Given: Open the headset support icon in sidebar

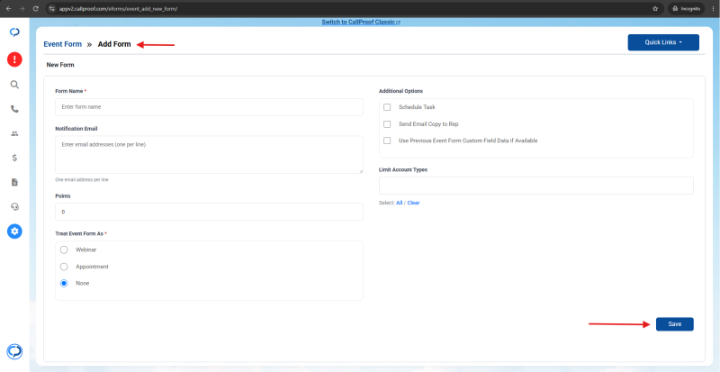Looking at the screenshot, I should (x=14, y=207).
